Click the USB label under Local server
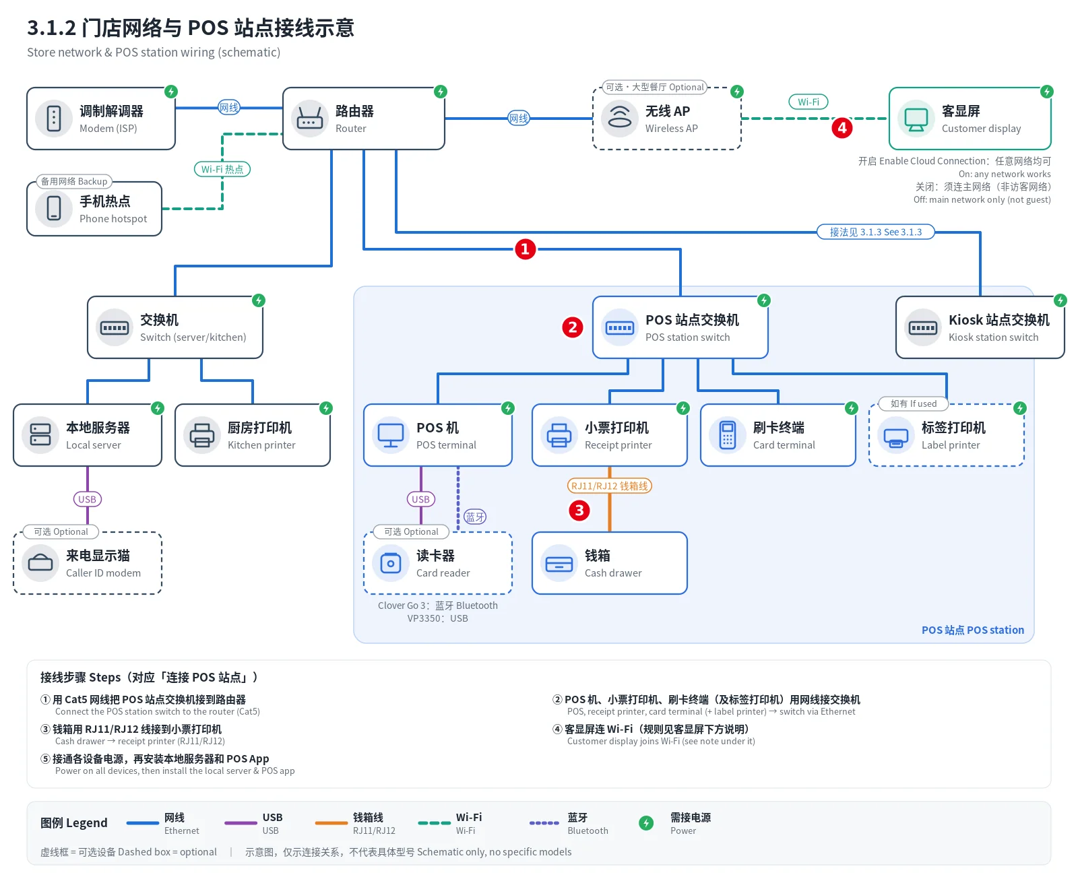This screenshot has width=1078, height=881. (88, 500)
